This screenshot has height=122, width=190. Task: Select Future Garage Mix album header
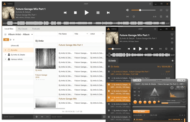(x=68, y=99)
